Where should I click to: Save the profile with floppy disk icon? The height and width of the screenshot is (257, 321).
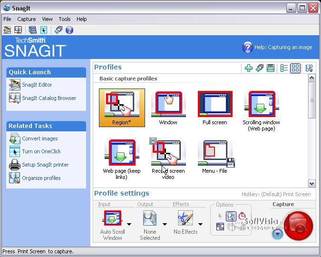[x=271, y=68]
